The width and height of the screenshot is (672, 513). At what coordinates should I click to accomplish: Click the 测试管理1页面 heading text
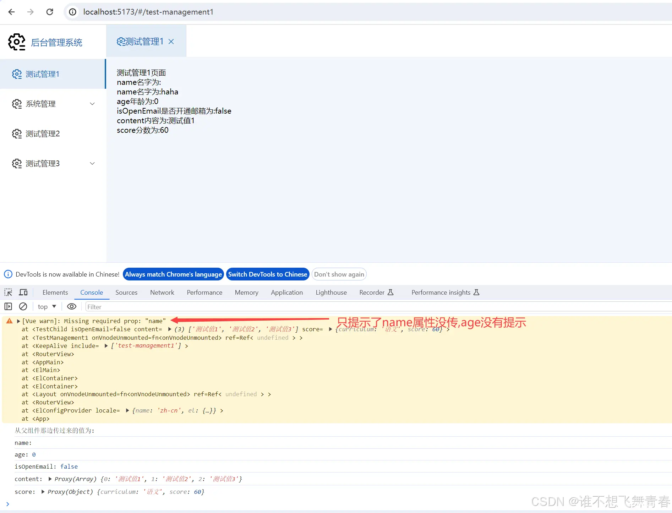[x=141, y=72]
